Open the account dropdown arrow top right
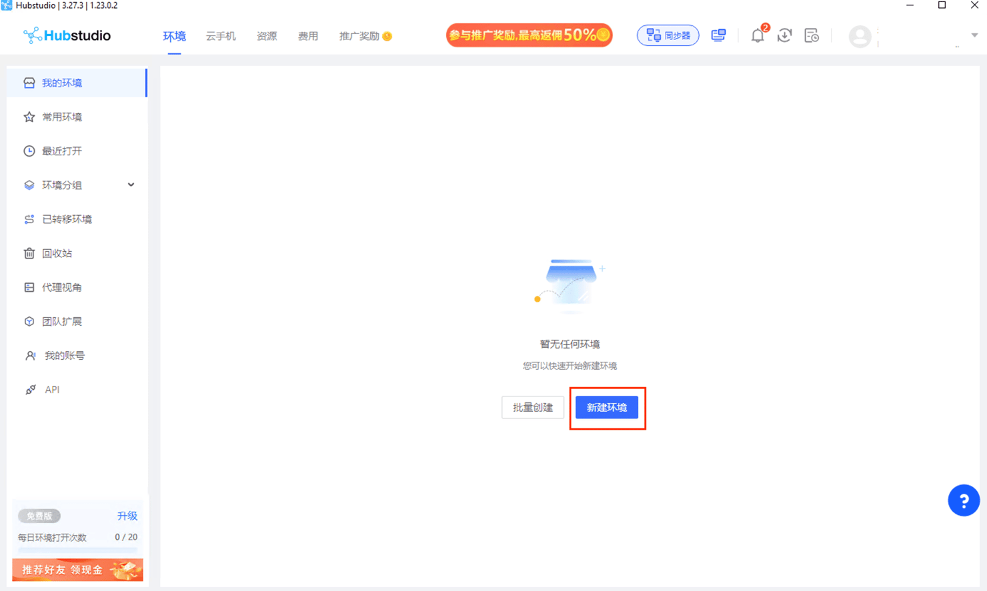 tap(974, 35)
